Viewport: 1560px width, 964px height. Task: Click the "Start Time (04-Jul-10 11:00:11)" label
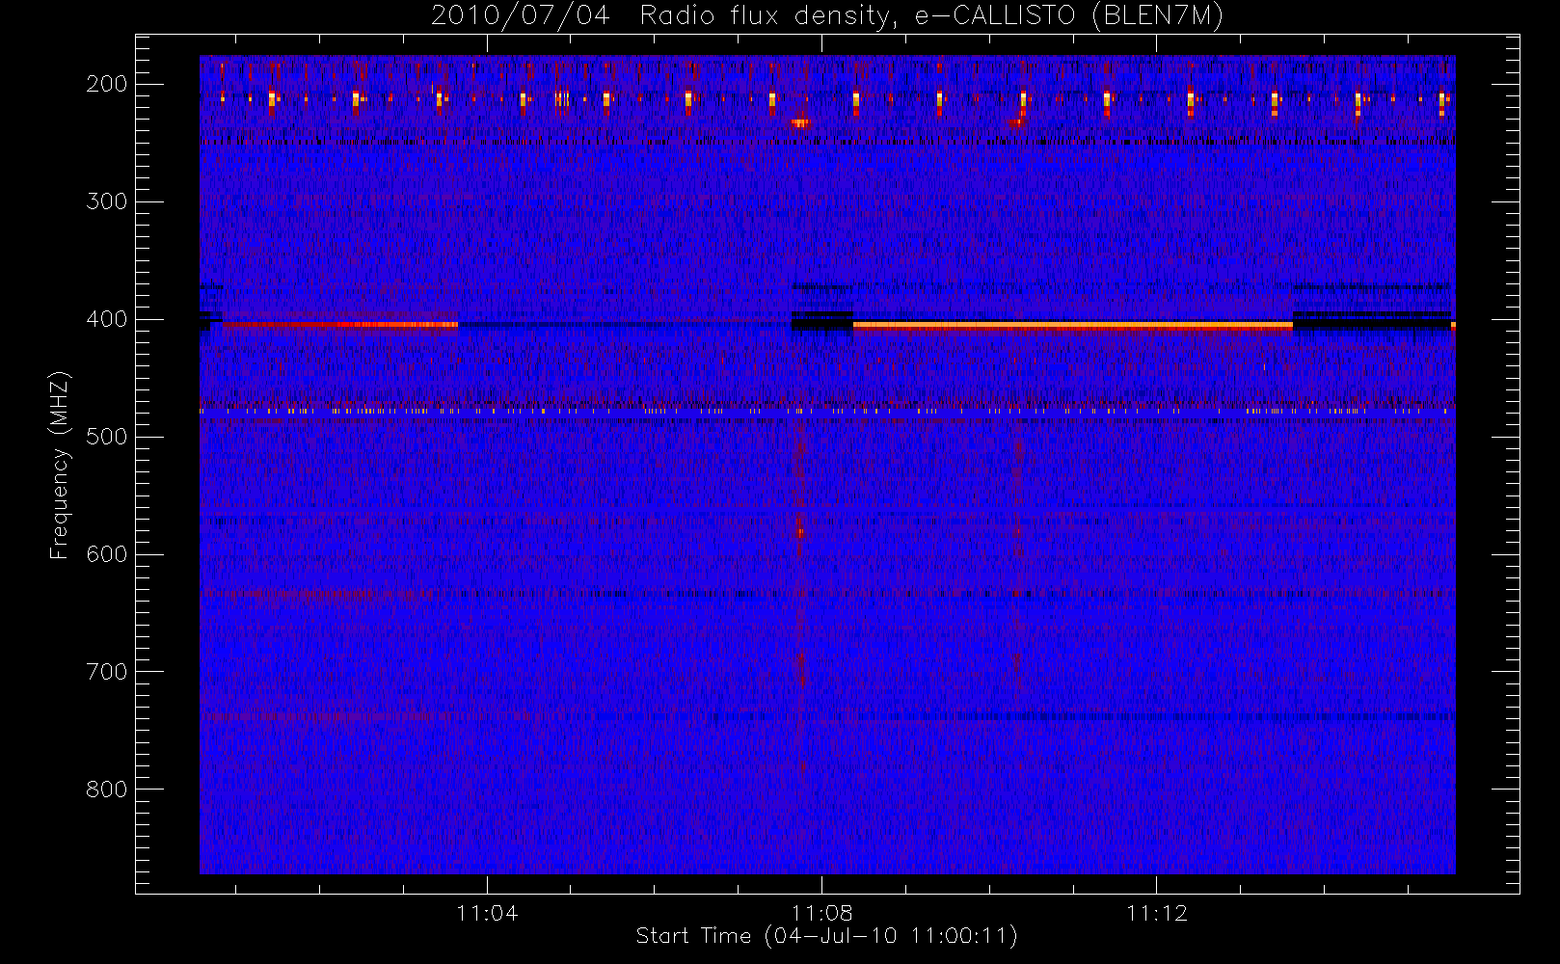coord(827,936)
